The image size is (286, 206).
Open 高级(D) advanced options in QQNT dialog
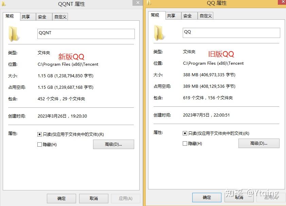coord(113,144)
